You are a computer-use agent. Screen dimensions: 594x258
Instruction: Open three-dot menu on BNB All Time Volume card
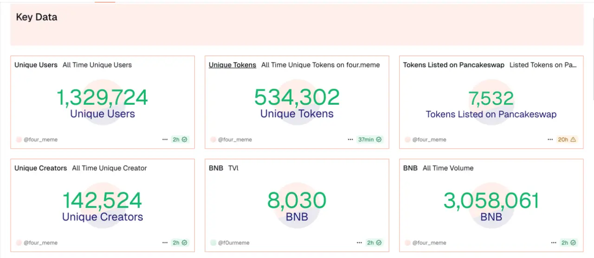pyautogui.click(x=554, y=243)
